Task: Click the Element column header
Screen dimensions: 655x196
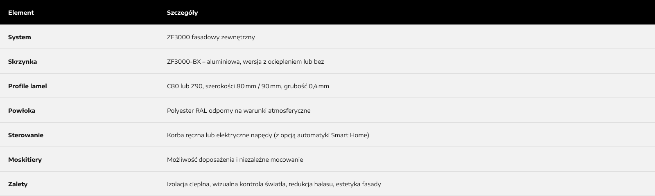Action: click(x=21, y=13)
